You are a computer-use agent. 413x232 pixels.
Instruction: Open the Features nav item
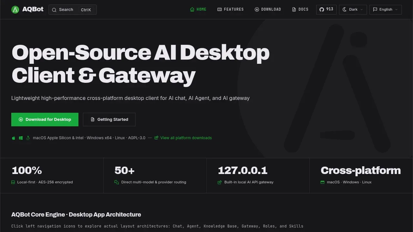tap(231, 9)
